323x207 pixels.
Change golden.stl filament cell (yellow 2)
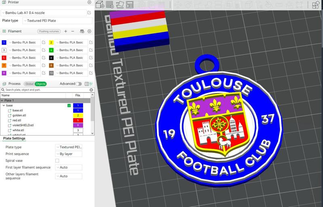78,115
